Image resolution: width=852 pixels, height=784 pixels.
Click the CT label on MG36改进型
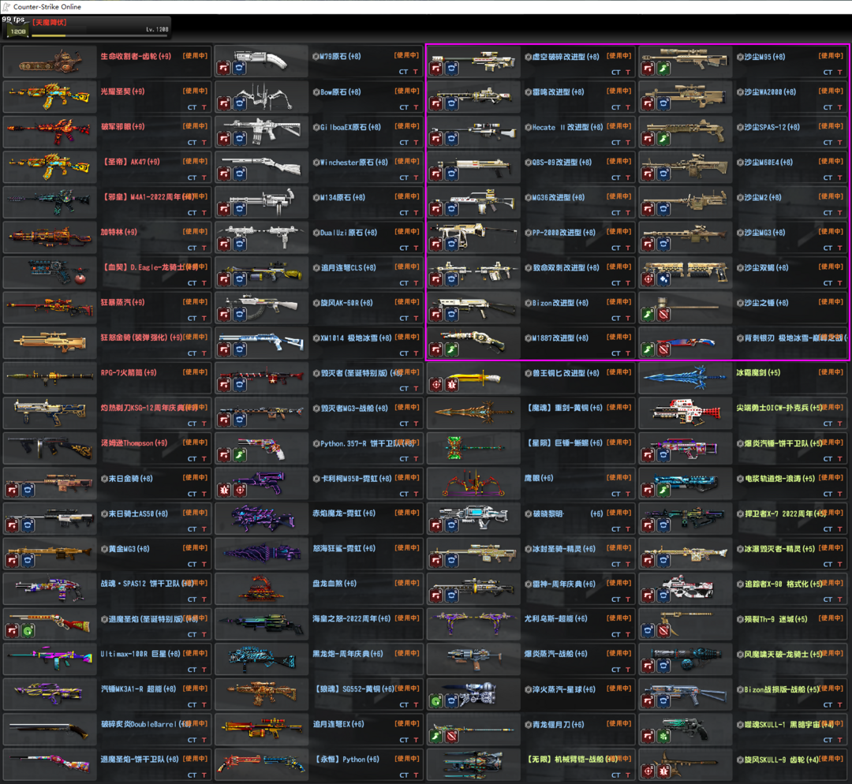pos(615,212)
